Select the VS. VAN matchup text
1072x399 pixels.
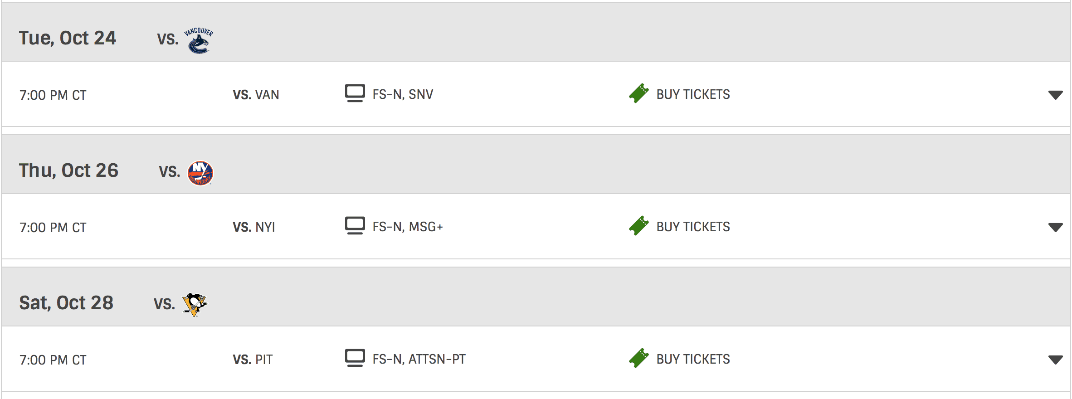point(256,95)
